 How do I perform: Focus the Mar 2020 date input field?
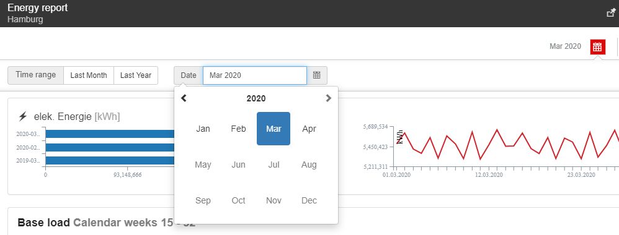(x=255, y=75)
